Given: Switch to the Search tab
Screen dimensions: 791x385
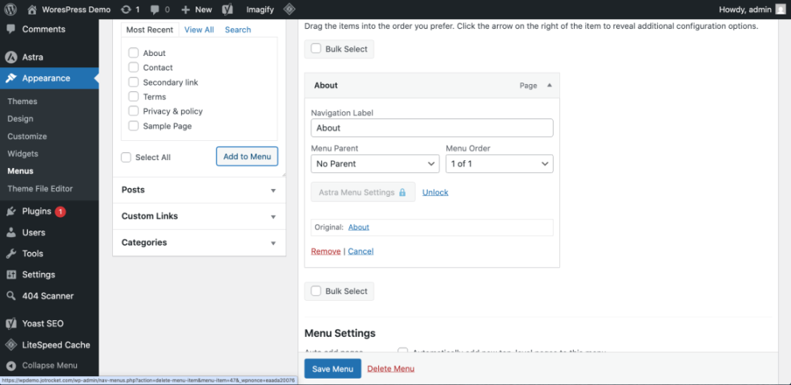Looking at the screenshot, I should pos(238,30).
